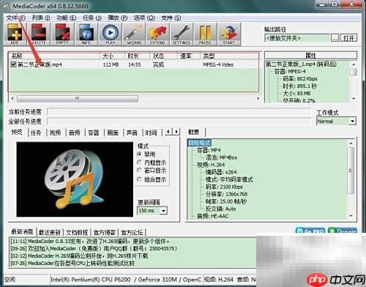Click the START transcoding icon

[x=229, y=34]
